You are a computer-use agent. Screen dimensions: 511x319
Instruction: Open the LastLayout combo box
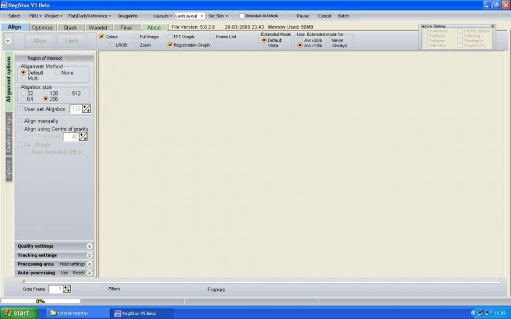coord(189,16)
